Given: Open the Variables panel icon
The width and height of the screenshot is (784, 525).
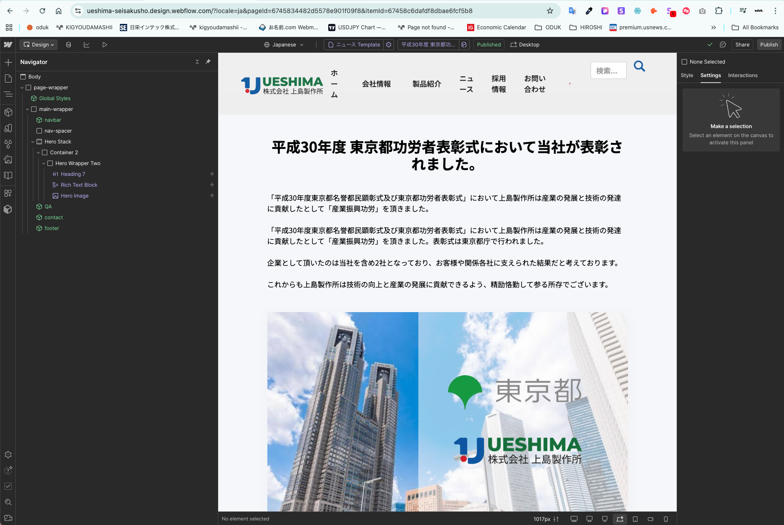Looking at the screenshot, I should click(8, 128).
